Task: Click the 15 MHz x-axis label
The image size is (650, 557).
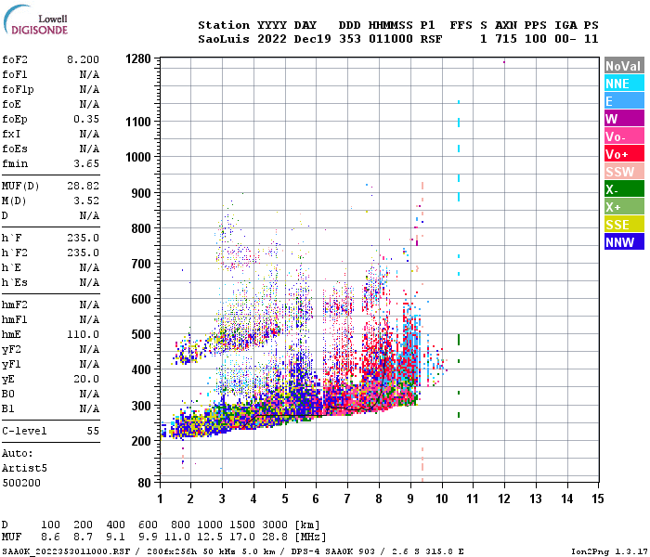Action: click(x=597, y=499)
